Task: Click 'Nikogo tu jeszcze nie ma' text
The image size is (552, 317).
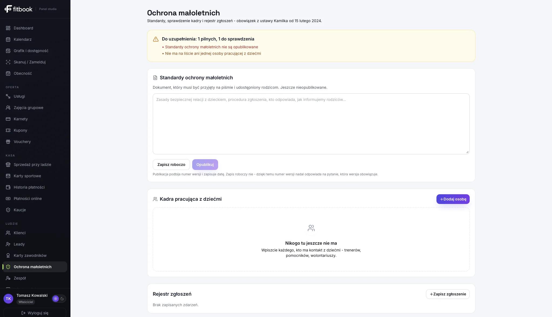Action: tap(311, 243)
